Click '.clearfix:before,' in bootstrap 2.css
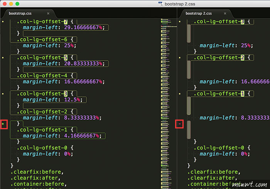The width and height of the screenshot is (270, 189). (x=214, y=172)
